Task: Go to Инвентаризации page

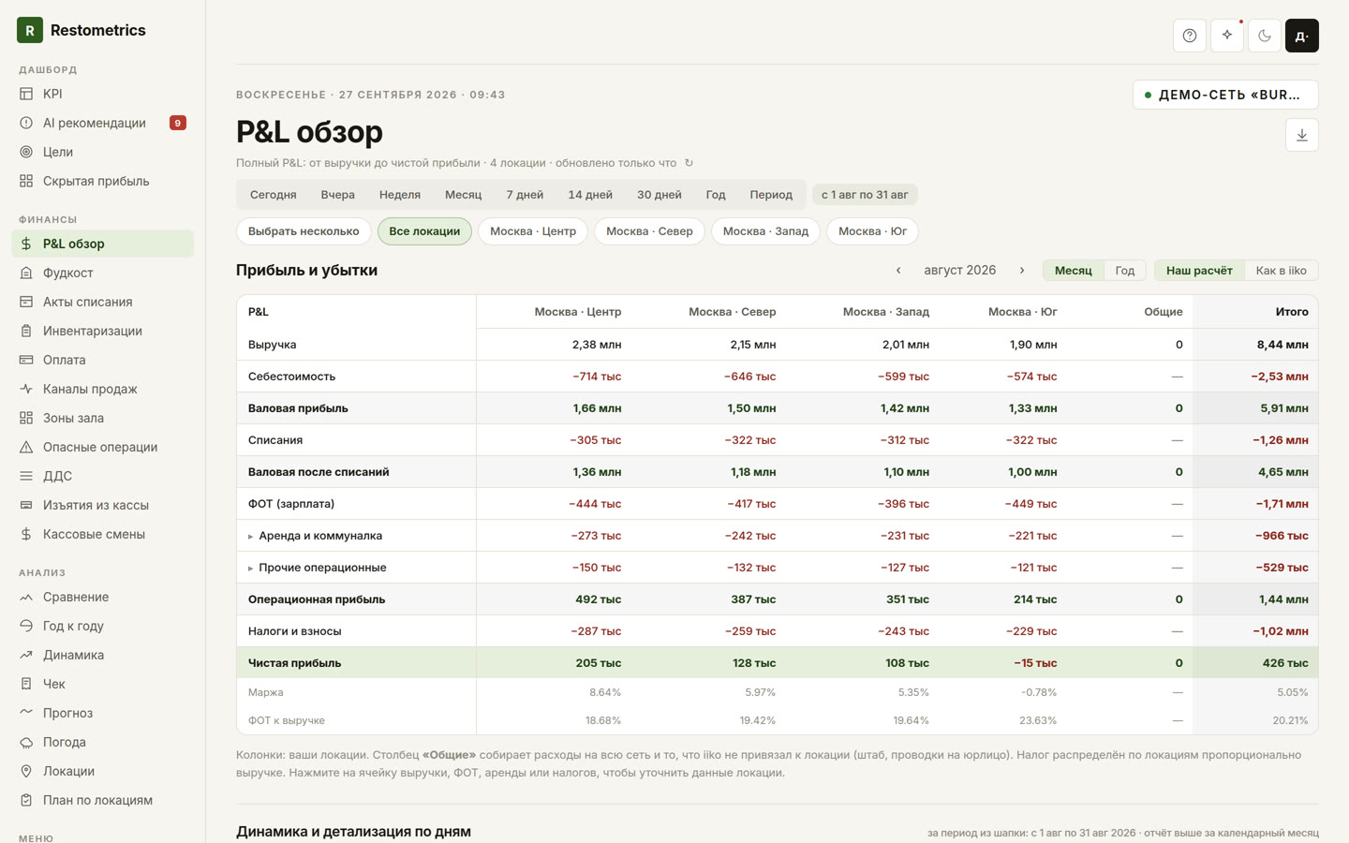Action: pyautogui.click(x=103, y=331)
